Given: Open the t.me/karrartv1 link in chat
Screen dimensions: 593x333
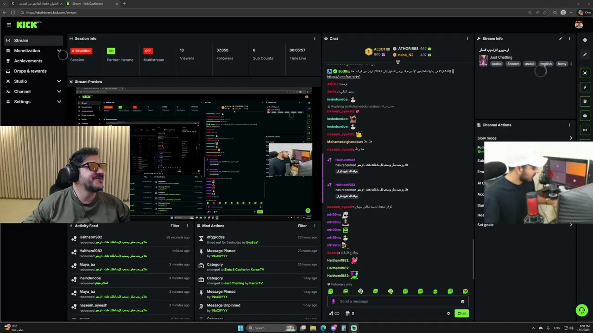Looking at the screenshot, I should click(343, 76).
